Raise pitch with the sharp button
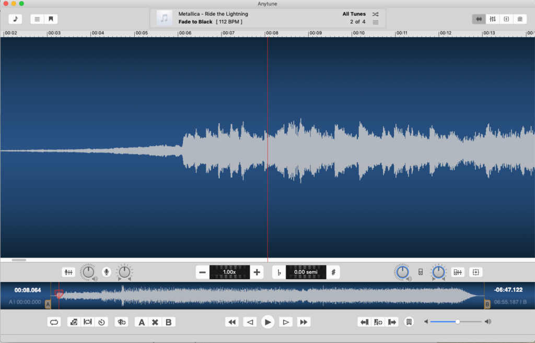 click(x=333, y=272)
